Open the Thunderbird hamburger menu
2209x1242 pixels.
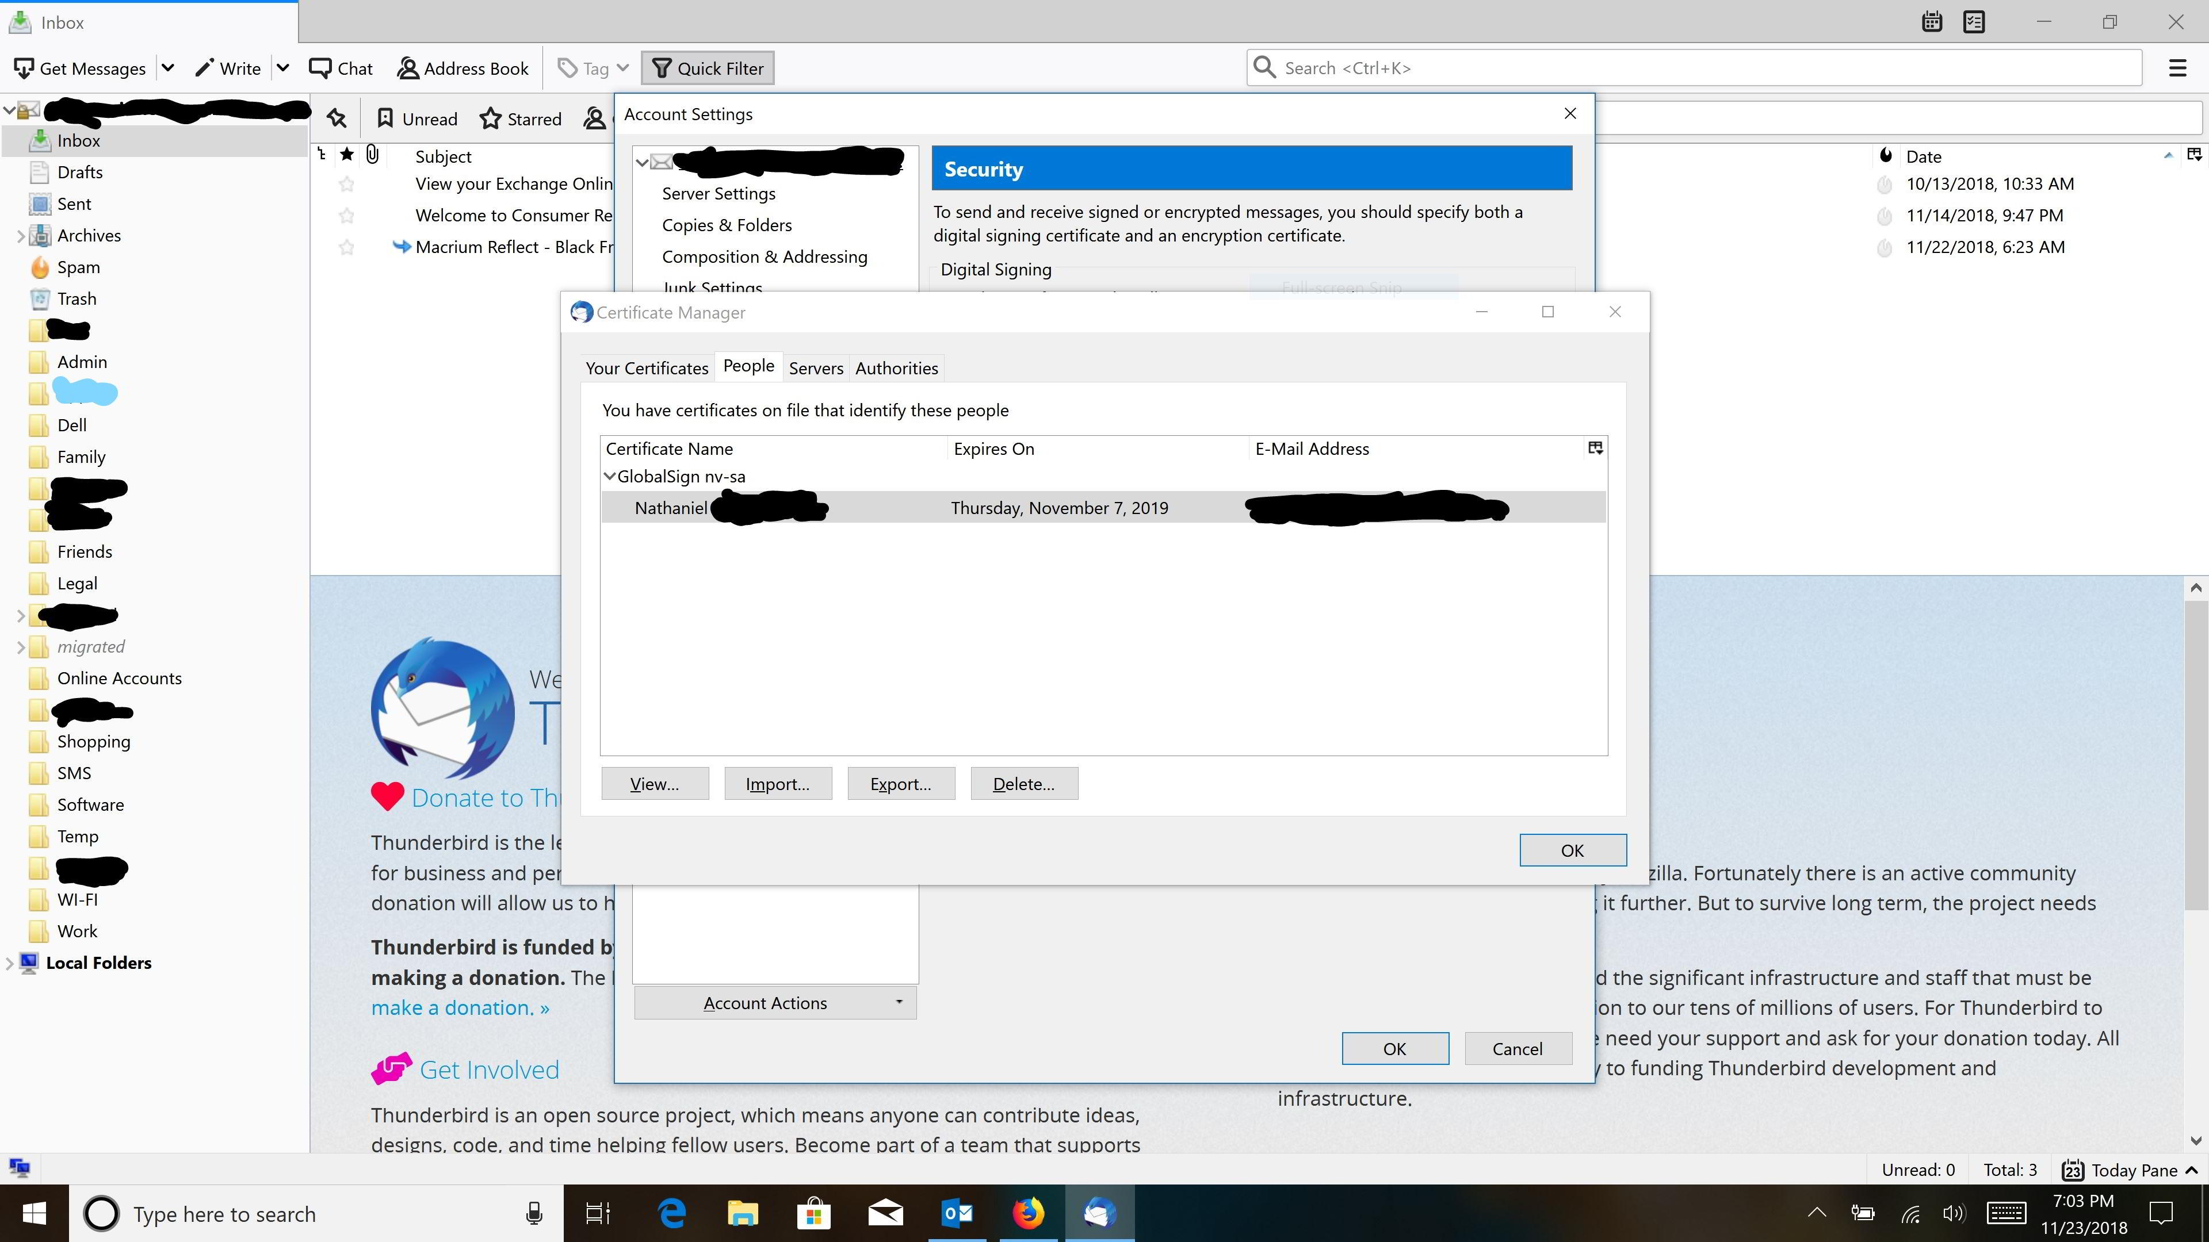point(2177,68)
